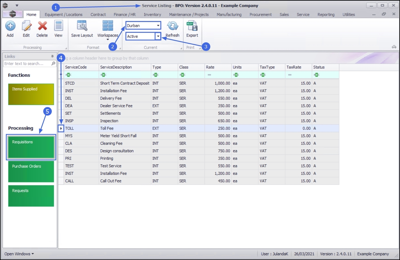Sort by the Status column header
Viewport: 400px width, 260px height.
coord(326,67)
